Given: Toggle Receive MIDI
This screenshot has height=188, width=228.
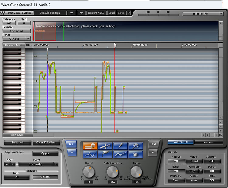Looking at the screenshot, I should click(14, 45).
